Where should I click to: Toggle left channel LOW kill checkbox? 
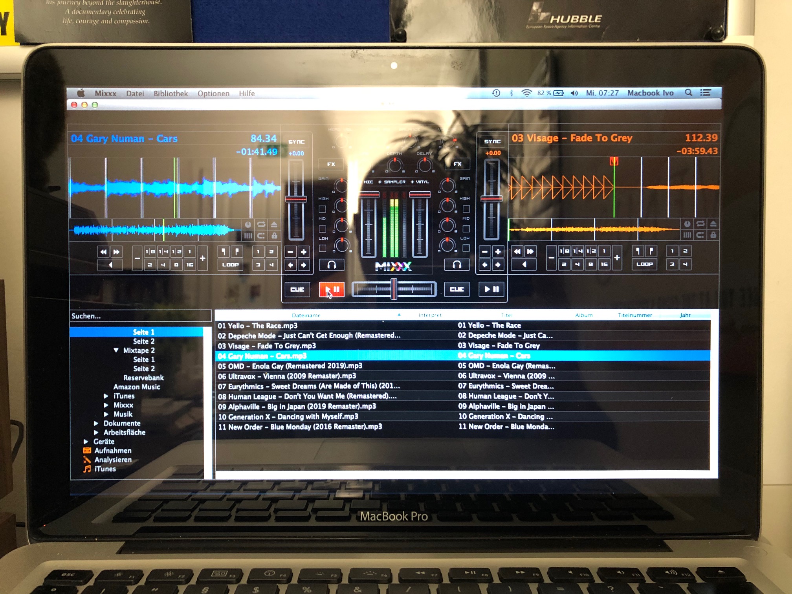[322, 248]
